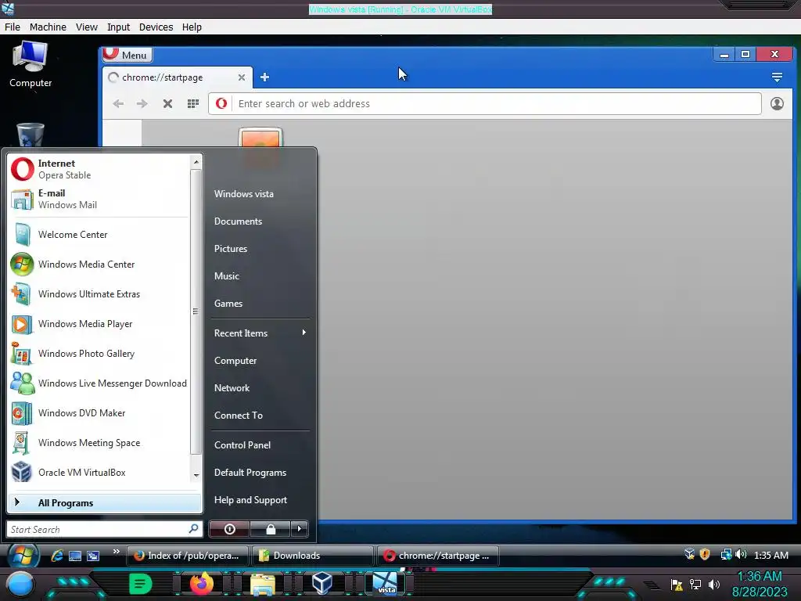Expand shutdown options arrow
The height and width of the screenshot is (601, 801).
pyautogui.click(x=300, y=529)
